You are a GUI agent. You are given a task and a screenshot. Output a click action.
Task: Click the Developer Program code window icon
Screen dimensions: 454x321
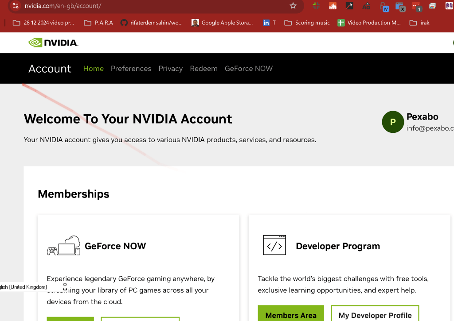tap(274, 245)
